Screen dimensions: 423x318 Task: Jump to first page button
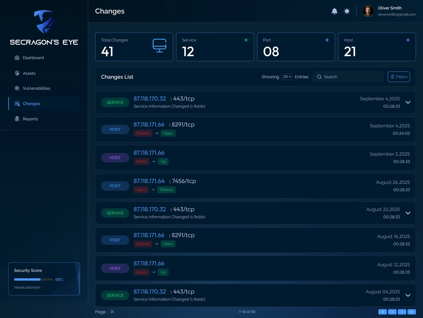[x=383, y=312]
